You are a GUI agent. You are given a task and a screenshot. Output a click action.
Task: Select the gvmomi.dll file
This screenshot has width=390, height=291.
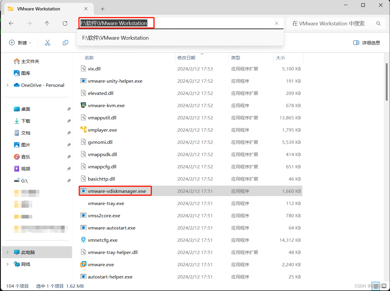[x=100, y=142]
